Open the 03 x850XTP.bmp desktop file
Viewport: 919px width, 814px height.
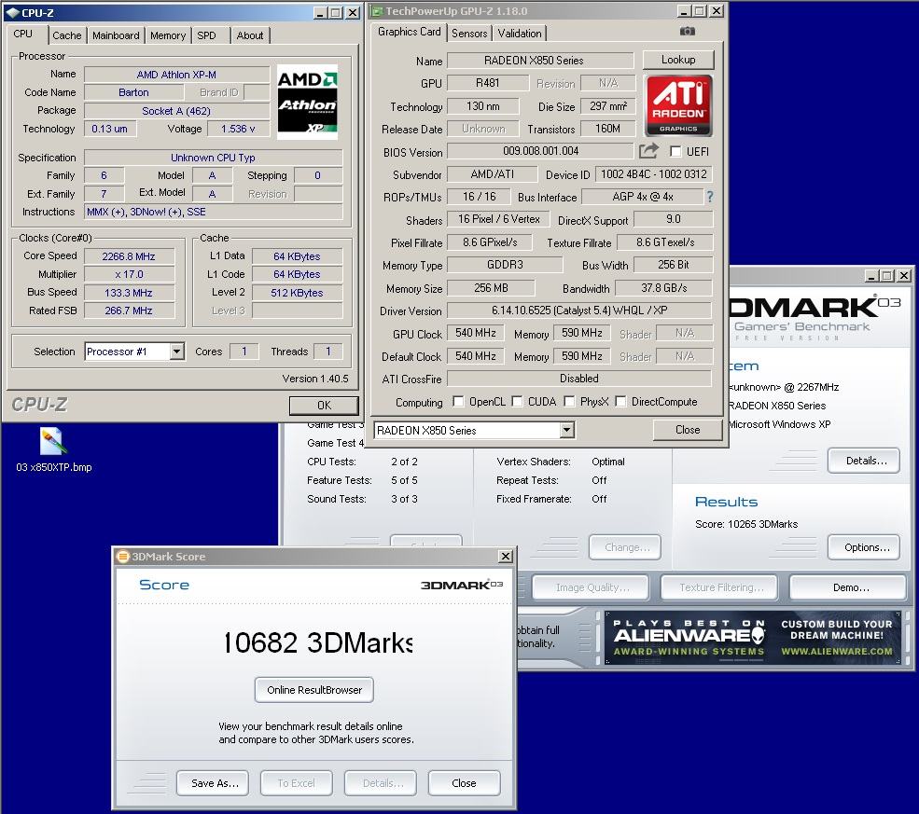53,449
